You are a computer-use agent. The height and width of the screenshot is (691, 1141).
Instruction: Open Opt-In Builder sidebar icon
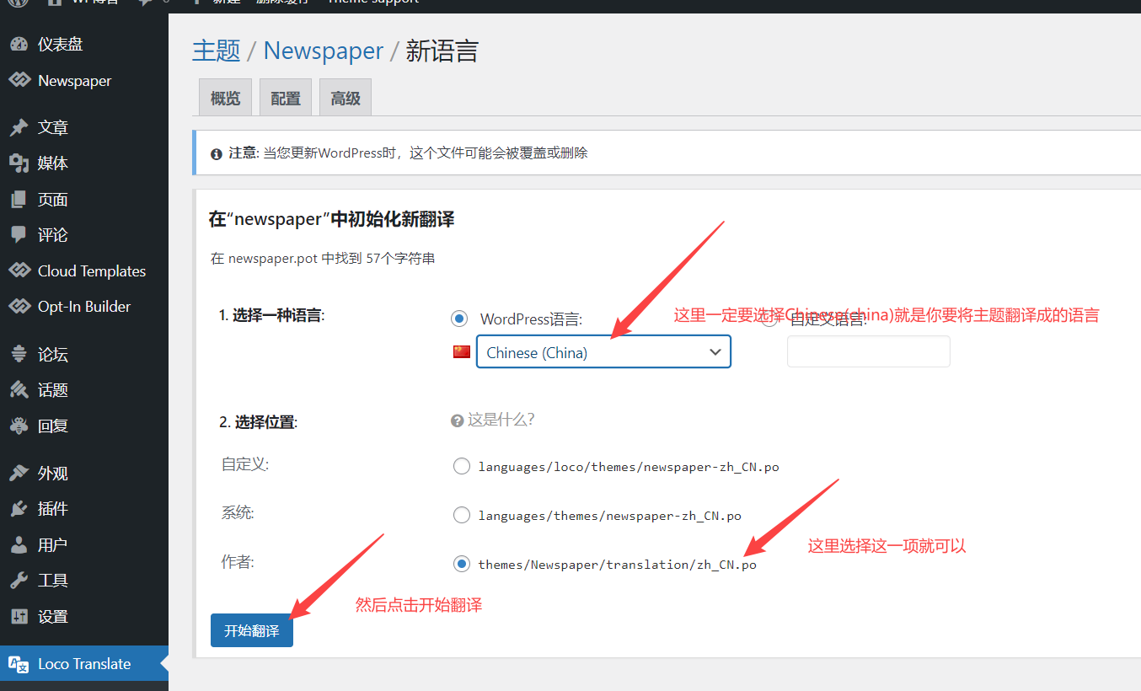[x=19, y=307]
